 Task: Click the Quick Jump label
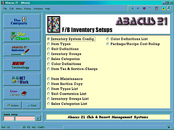coord(10,114)
